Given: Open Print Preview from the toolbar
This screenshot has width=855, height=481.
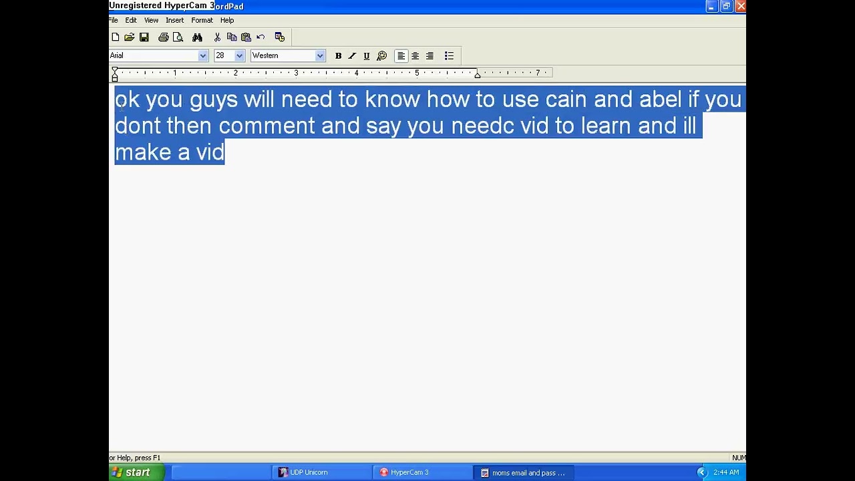Looking at the screenshot, I should coord(178,37).
